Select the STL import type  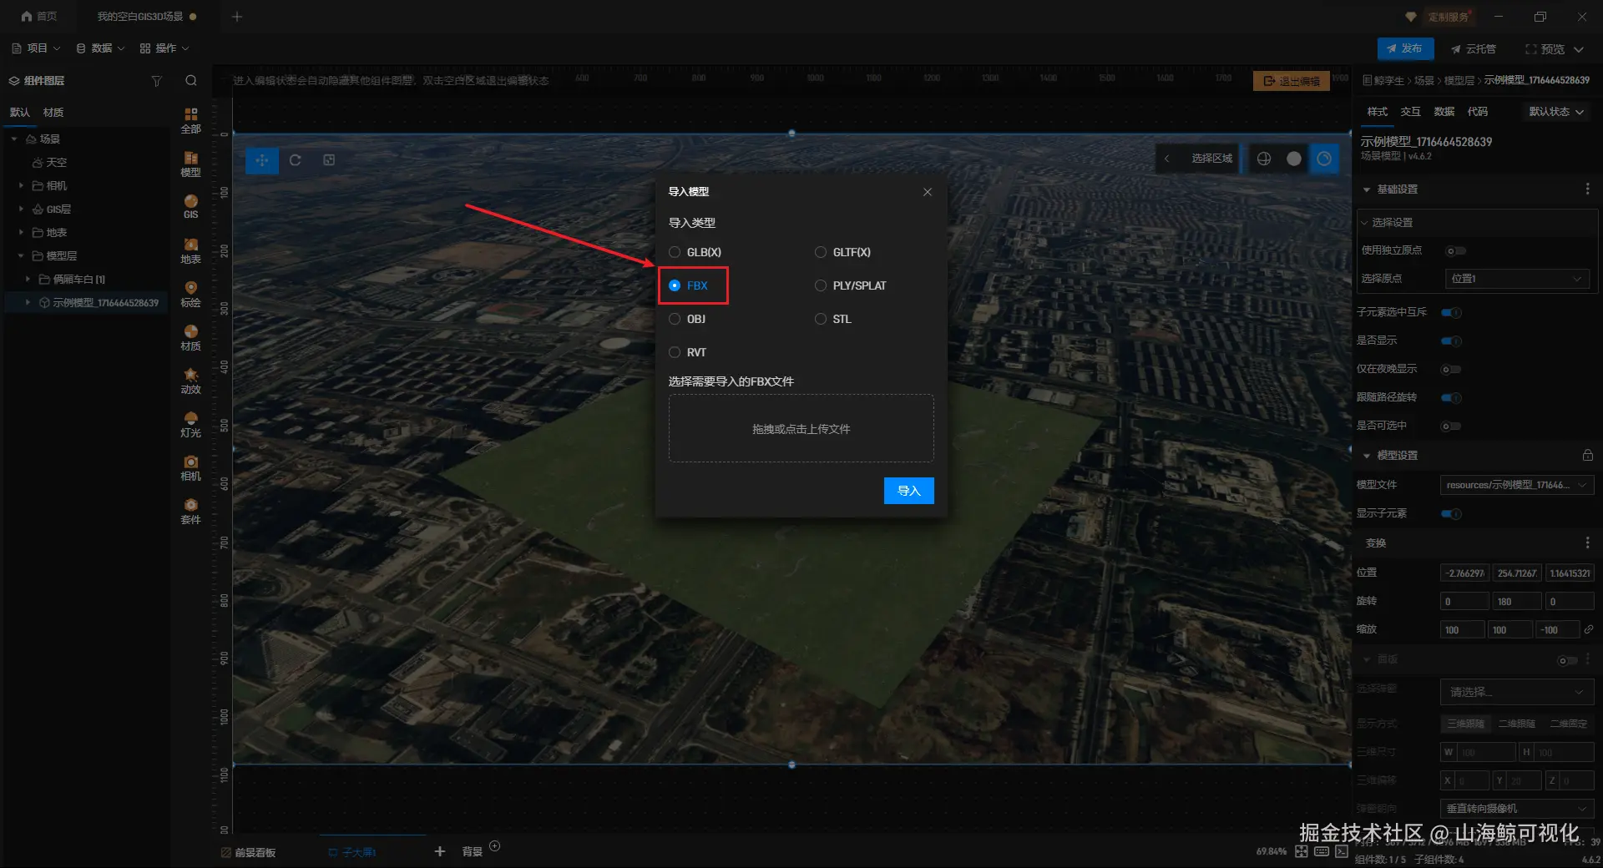pyautogui.click(x=833, y=319)
